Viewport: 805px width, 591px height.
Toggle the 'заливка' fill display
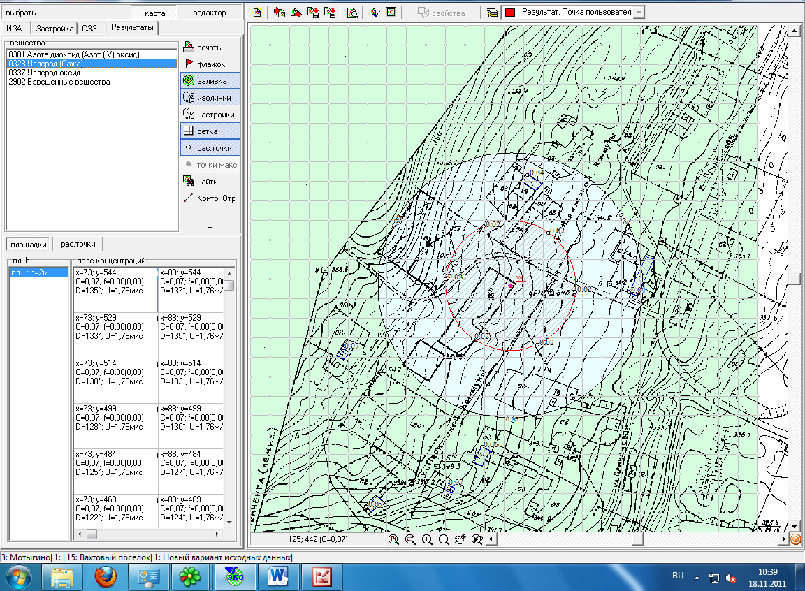click(210, 81)
